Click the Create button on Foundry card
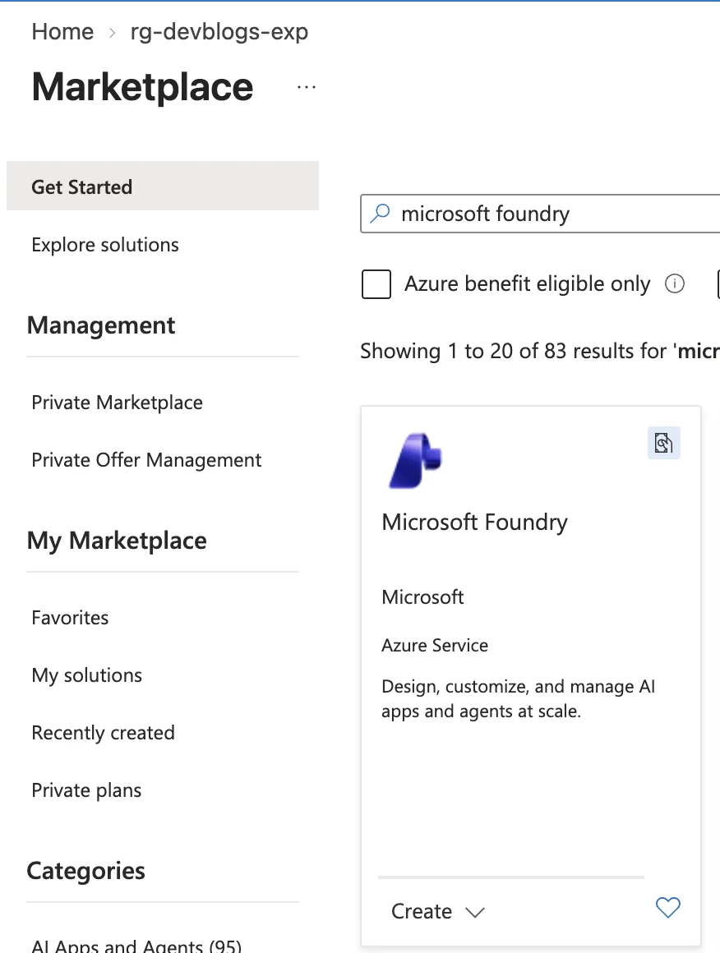720x953 pixels. click(x=422, y=911)
